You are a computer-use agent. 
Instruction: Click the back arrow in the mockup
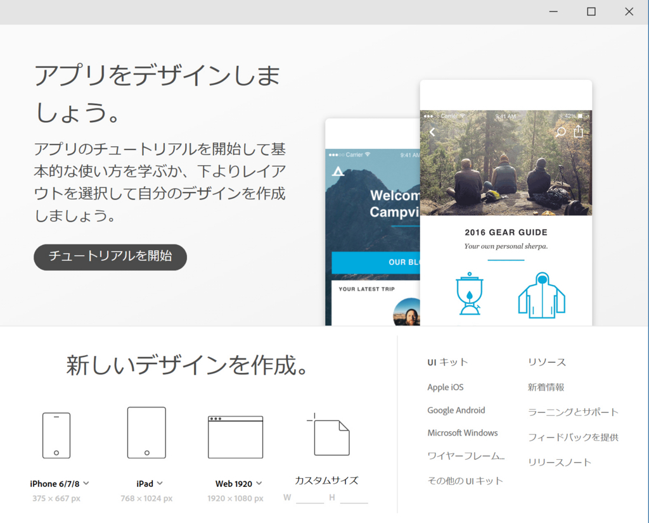click(x=432, y=132)
